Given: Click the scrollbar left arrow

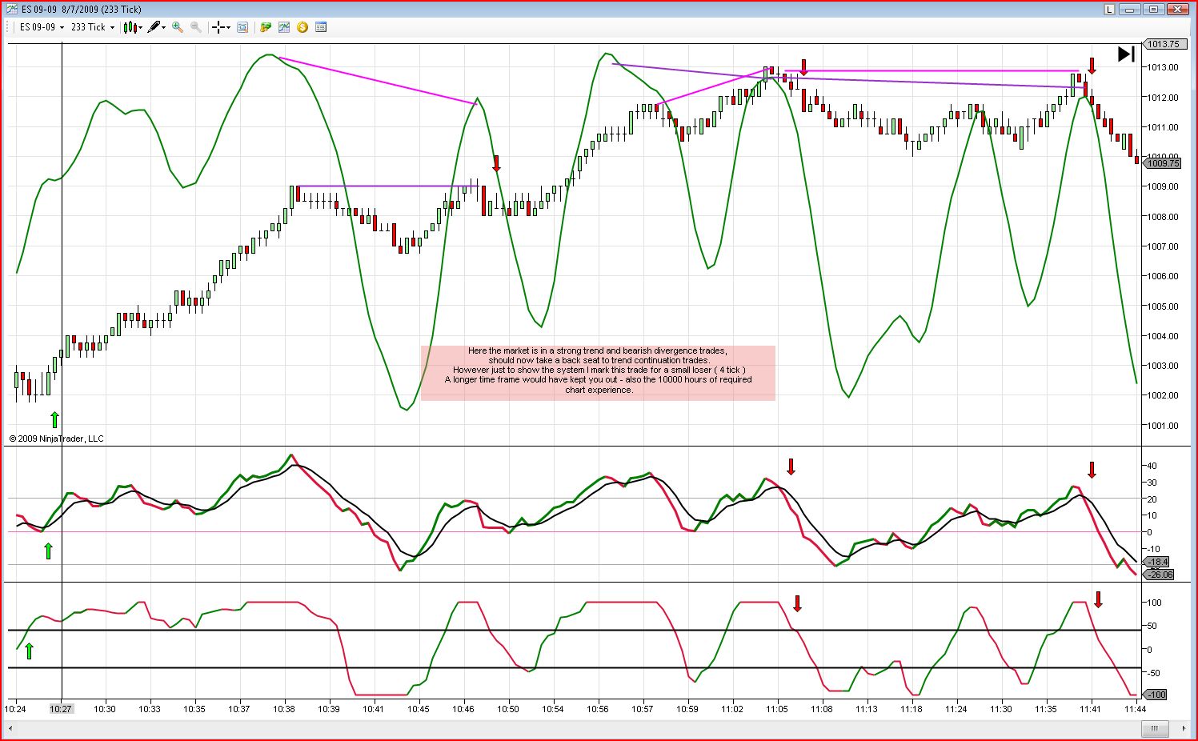Looking at the screenshot, I should (12, 728).
